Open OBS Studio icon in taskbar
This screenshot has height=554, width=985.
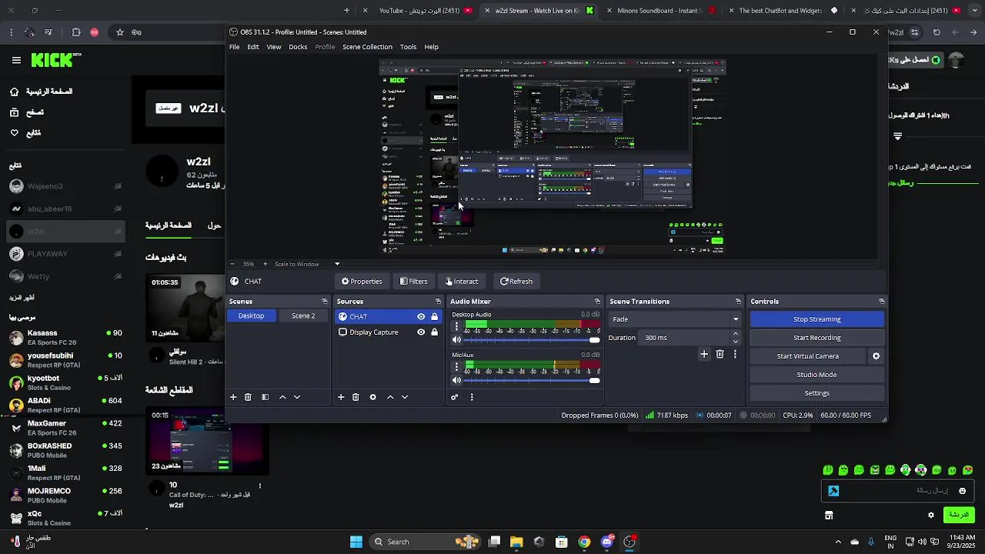click(629, 542)
